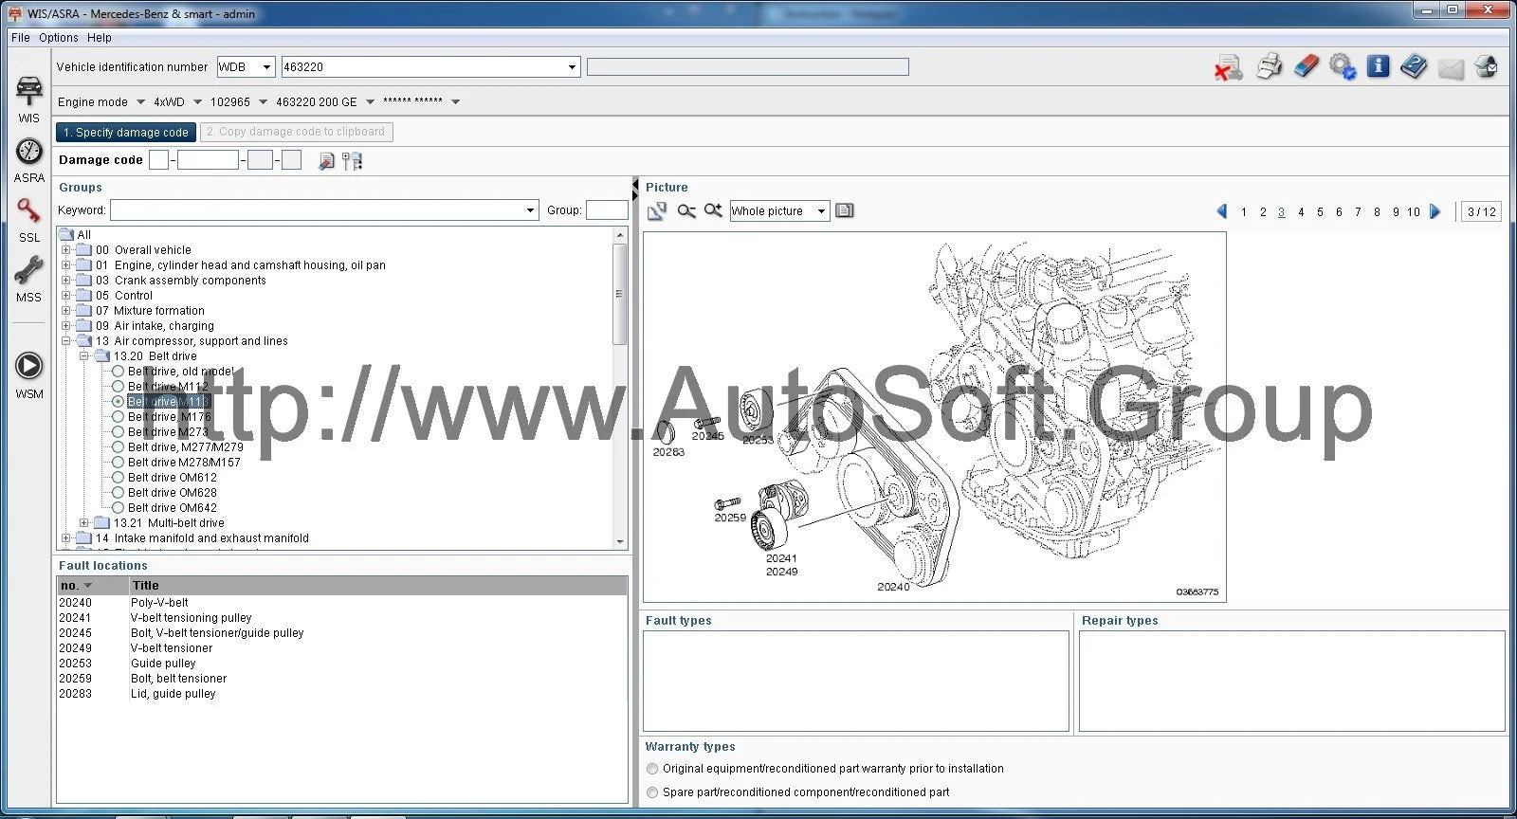Image resolution: width=1517 pixels, height=819 pixels.
Task: Click the printer icon in the toolbar
Action: pyautogui.click(x=1269, y=67)
